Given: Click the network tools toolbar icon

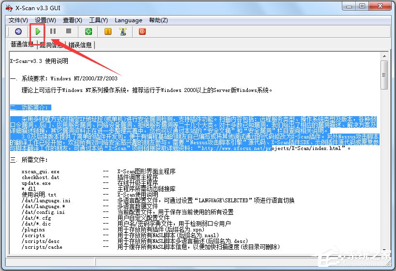Looking at the screenshot, I should coord(123,31).
